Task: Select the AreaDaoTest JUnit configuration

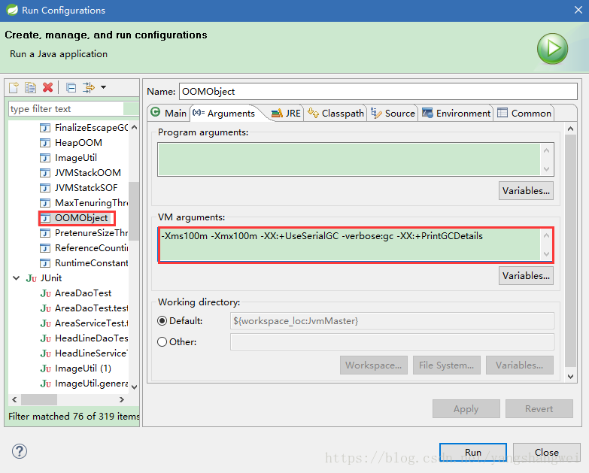Action: coord(83,293)
